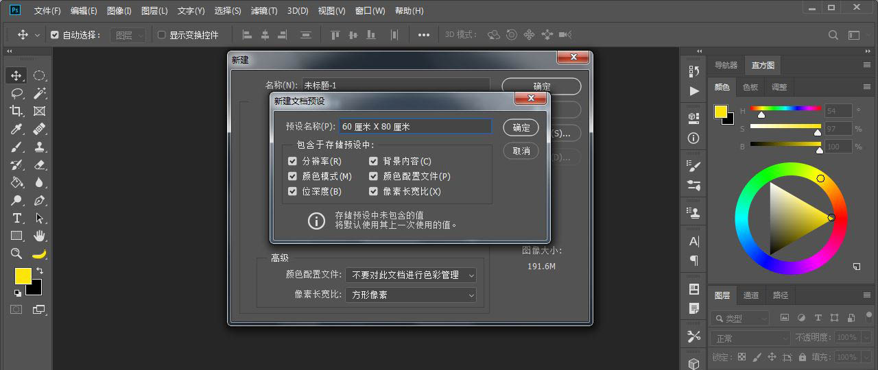Screen dimensions: 878x370
Task: Open the Properties info panel icon
Action: click(x=694, y=138)
